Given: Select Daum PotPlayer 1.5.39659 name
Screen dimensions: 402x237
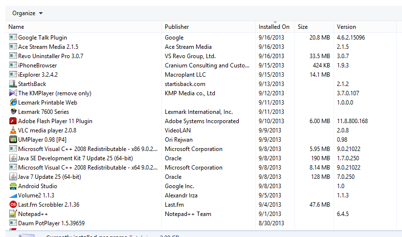Looking at the screenshot, I should click(51, 223).
